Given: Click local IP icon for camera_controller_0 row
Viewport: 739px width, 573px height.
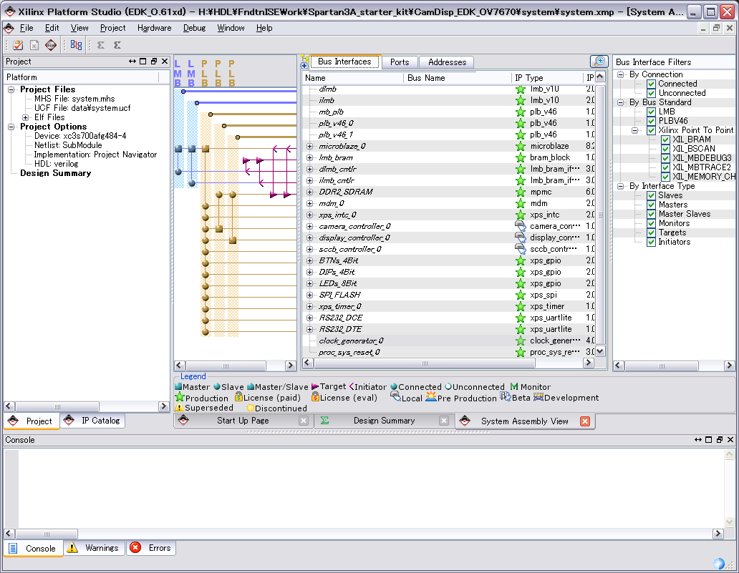Looking at the screenshot, I should point(521,227).
